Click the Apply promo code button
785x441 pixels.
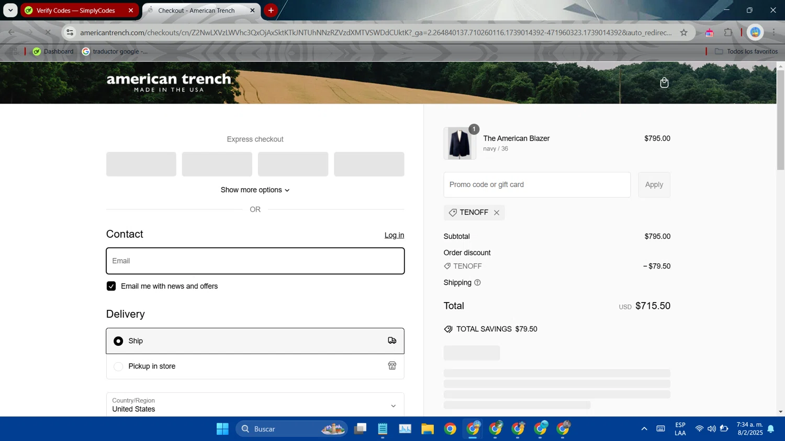point(654,184)
